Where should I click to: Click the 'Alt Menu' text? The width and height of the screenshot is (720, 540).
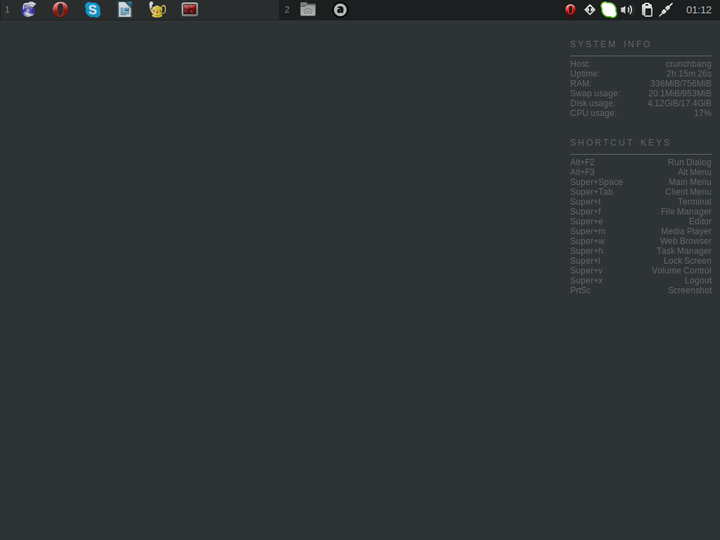pyautogui.click(x=694, y=172)
